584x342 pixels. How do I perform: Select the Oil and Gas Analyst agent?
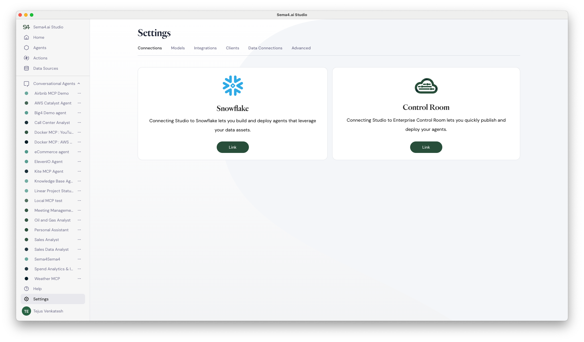coord(52,220)
